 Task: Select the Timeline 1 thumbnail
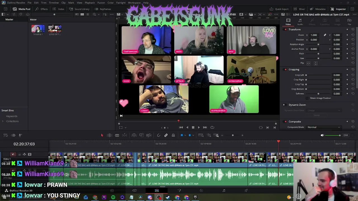point(38,29)
